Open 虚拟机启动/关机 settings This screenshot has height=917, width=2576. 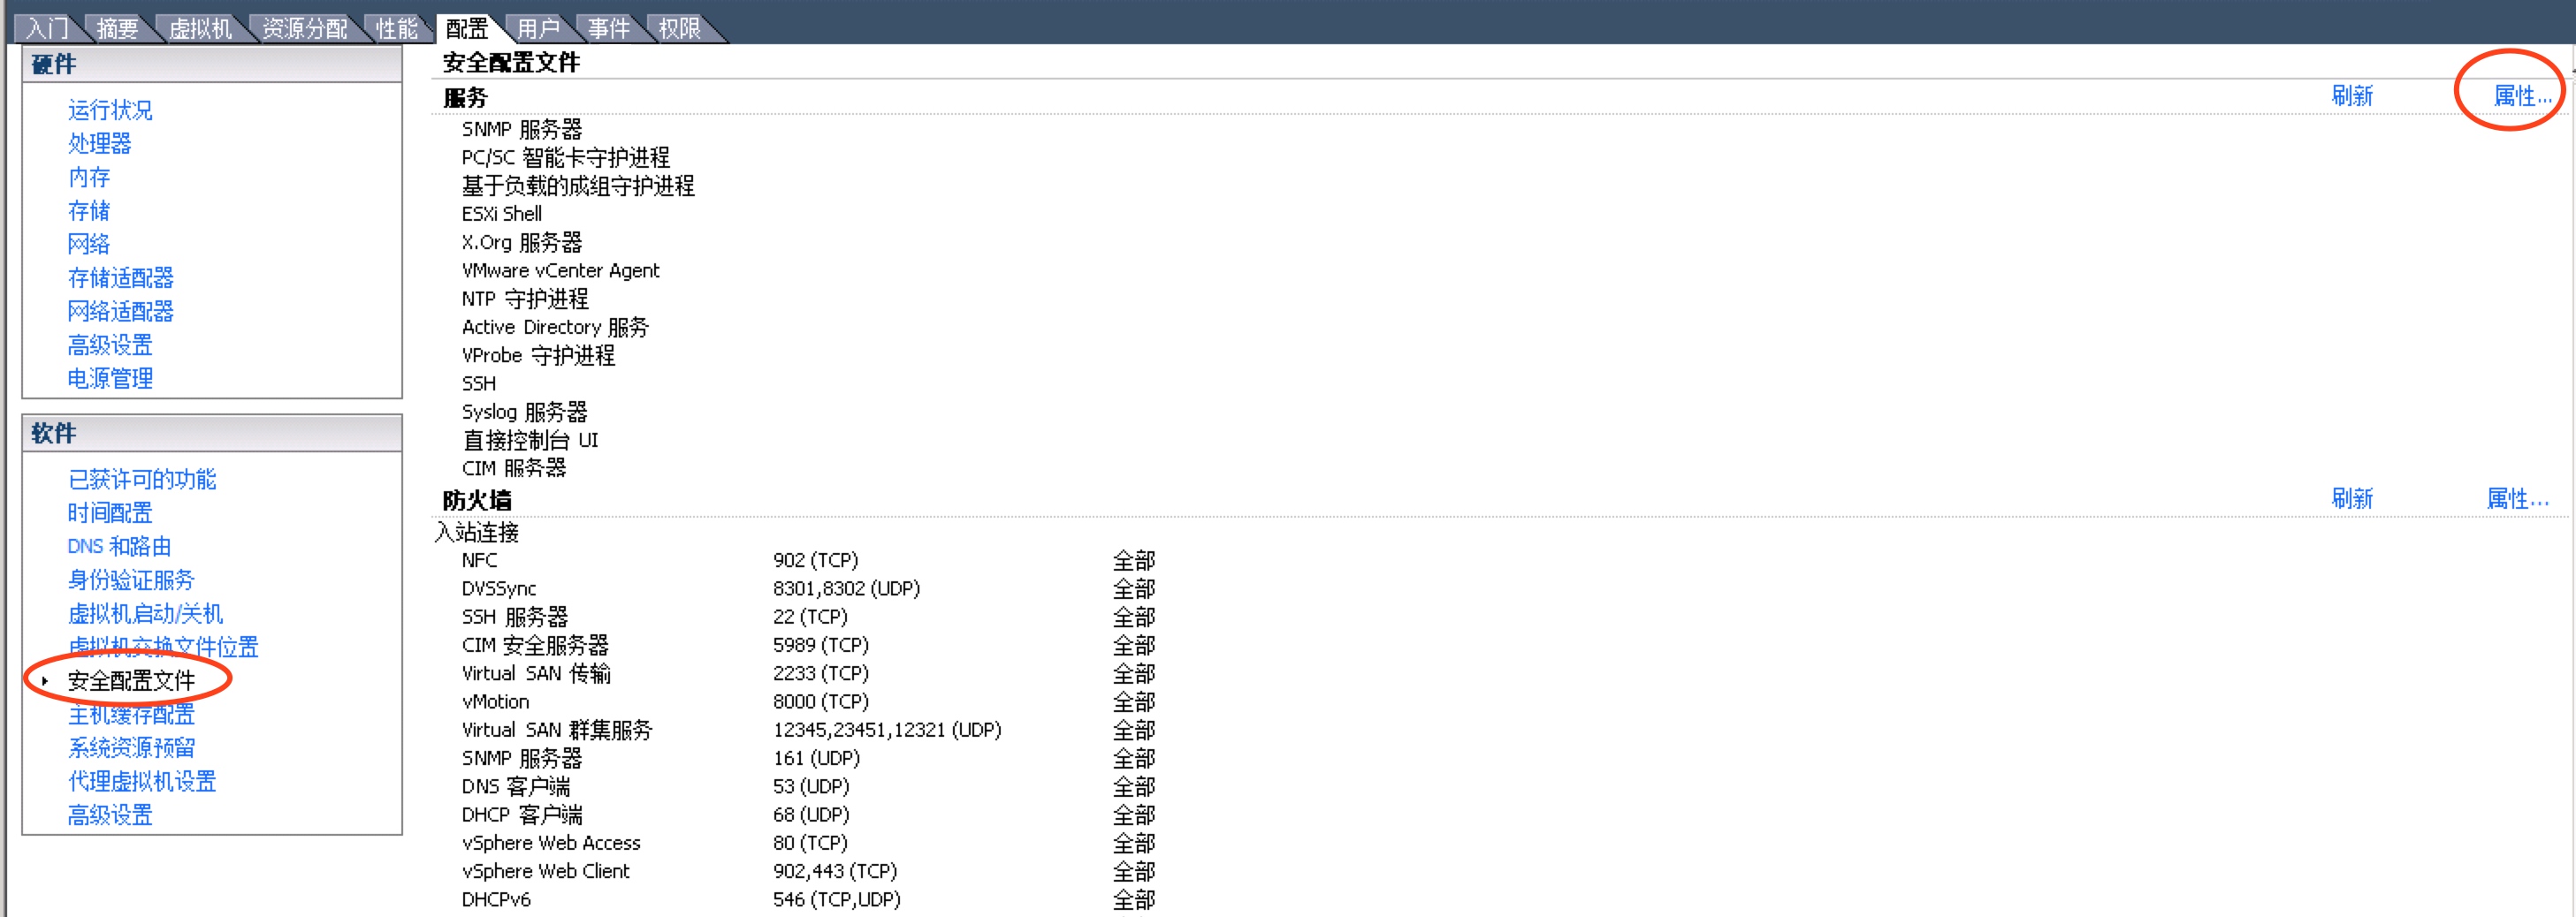(145, 614)
